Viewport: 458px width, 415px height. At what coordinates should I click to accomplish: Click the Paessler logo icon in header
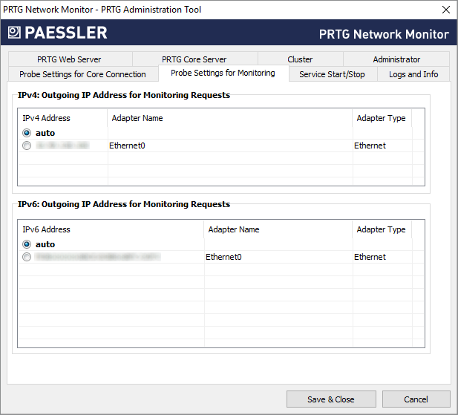coord(14,33)
